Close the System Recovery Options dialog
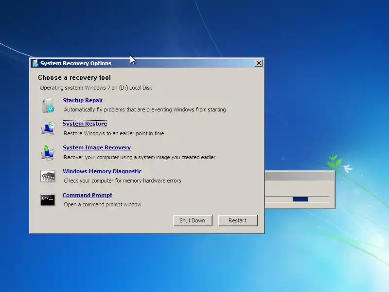The image size is (389, 292). click(x=259, y=63)
